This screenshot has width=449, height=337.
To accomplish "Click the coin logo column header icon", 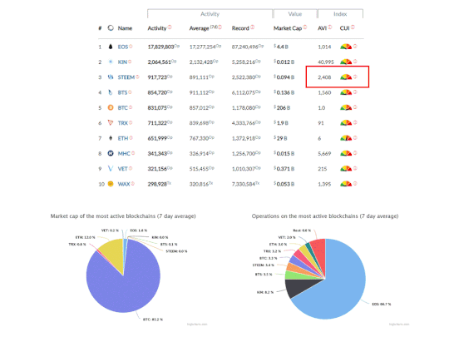I will coord(111,28).
